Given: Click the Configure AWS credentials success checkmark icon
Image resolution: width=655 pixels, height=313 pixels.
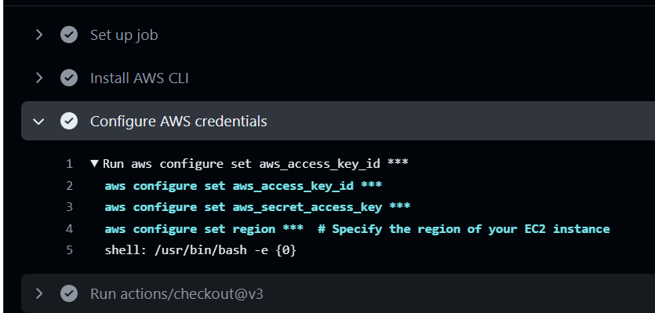Looking at the screenshot, I should click(x=69, y=121).
